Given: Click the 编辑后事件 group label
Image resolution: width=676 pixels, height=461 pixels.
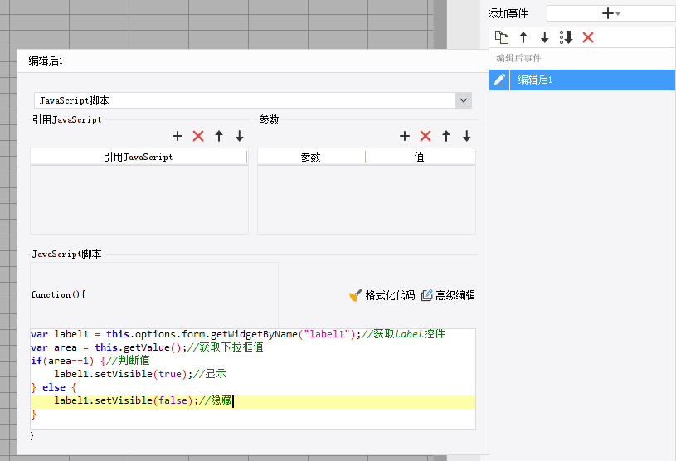Looking at the screenshot, I should point(518,58).
